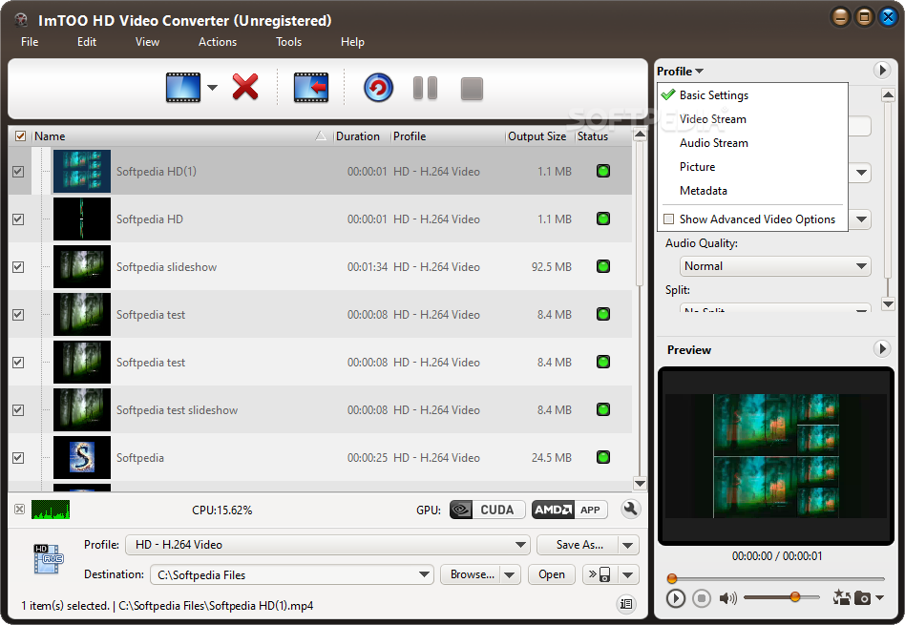Image resolution: width=905 pixels, height=625 pixels.
Task: Mute the preview volume speaker
Action: (x=727, y=598)
